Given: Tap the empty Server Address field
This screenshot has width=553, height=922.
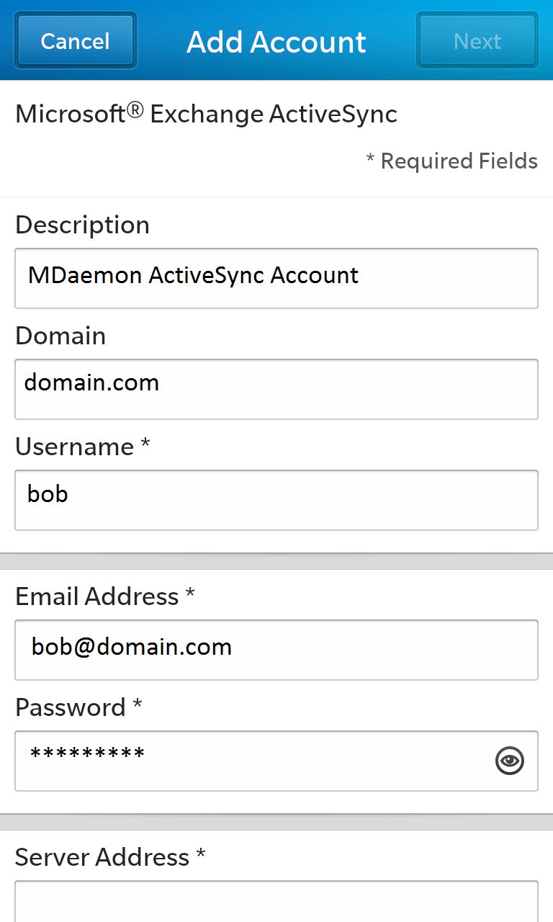Looking at the screenshot, I should pyautogui.click(x=276, y=900).
